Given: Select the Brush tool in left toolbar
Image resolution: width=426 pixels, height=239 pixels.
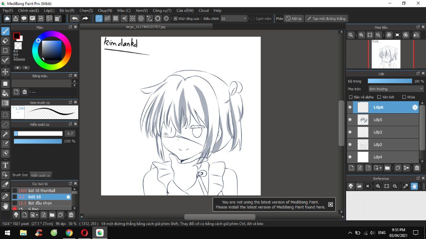Looking at the screenshot, I should click(x=5, y=31).
